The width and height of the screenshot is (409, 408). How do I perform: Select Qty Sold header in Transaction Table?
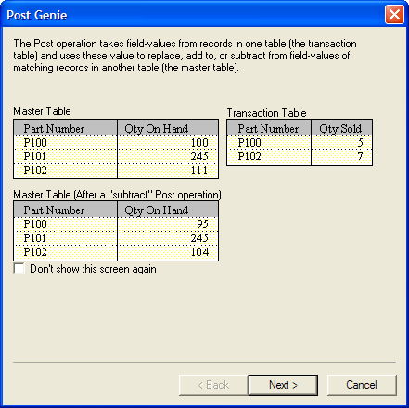(341, 128)
